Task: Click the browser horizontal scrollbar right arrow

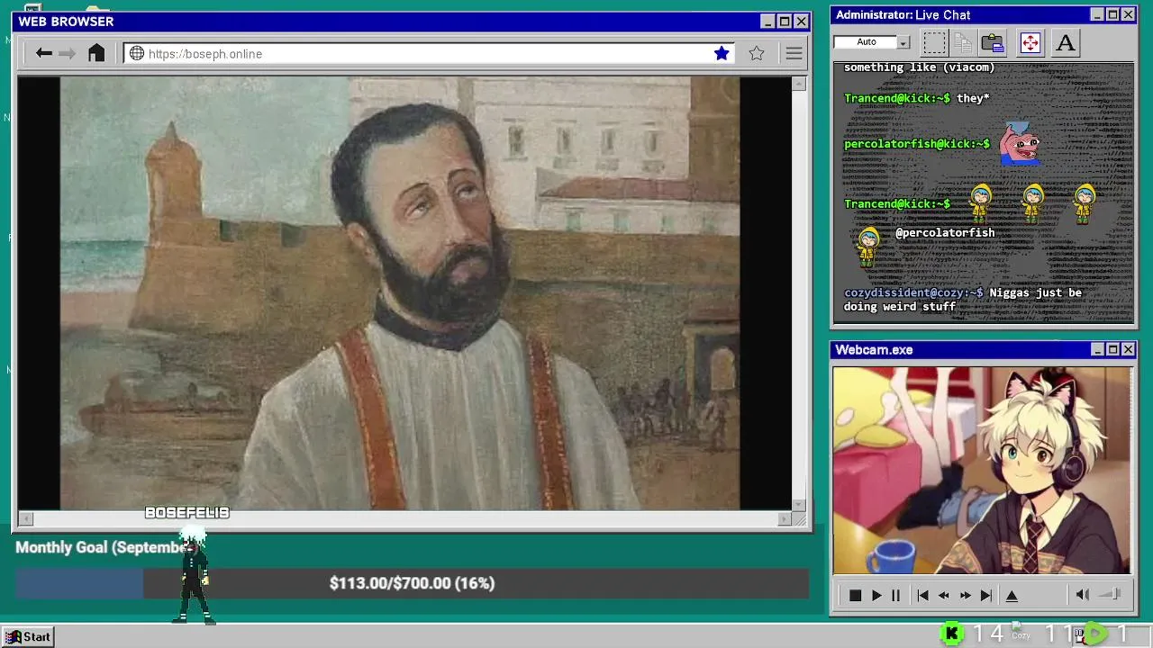Action: click(785, 518)
